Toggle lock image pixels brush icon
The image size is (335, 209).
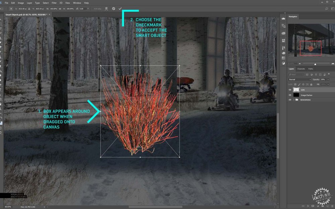pos(299,85)
